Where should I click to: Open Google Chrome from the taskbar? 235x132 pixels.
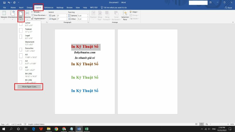pyautogui.click(x=56, y=129)
